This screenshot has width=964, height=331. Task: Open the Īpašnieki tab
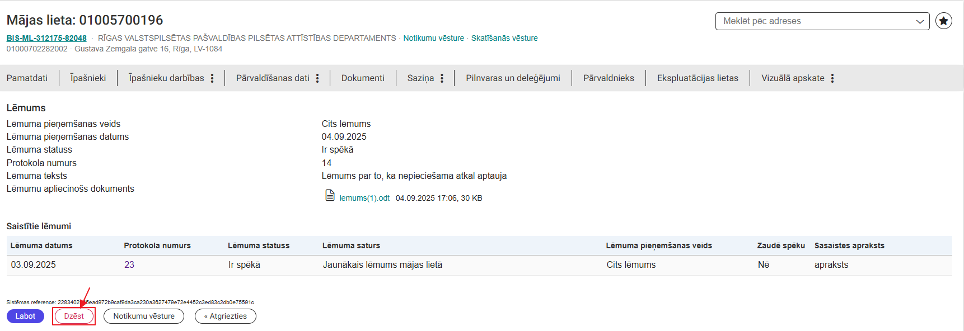pyautogui.click(x=88, y=78)
